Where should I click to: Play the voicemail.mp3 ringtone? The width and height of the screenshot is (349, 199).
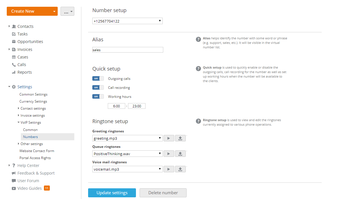169,169
